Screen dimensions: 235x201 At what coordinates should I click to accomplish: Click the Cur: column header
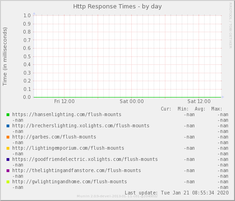pyautogui.click(x=166, y=109)
